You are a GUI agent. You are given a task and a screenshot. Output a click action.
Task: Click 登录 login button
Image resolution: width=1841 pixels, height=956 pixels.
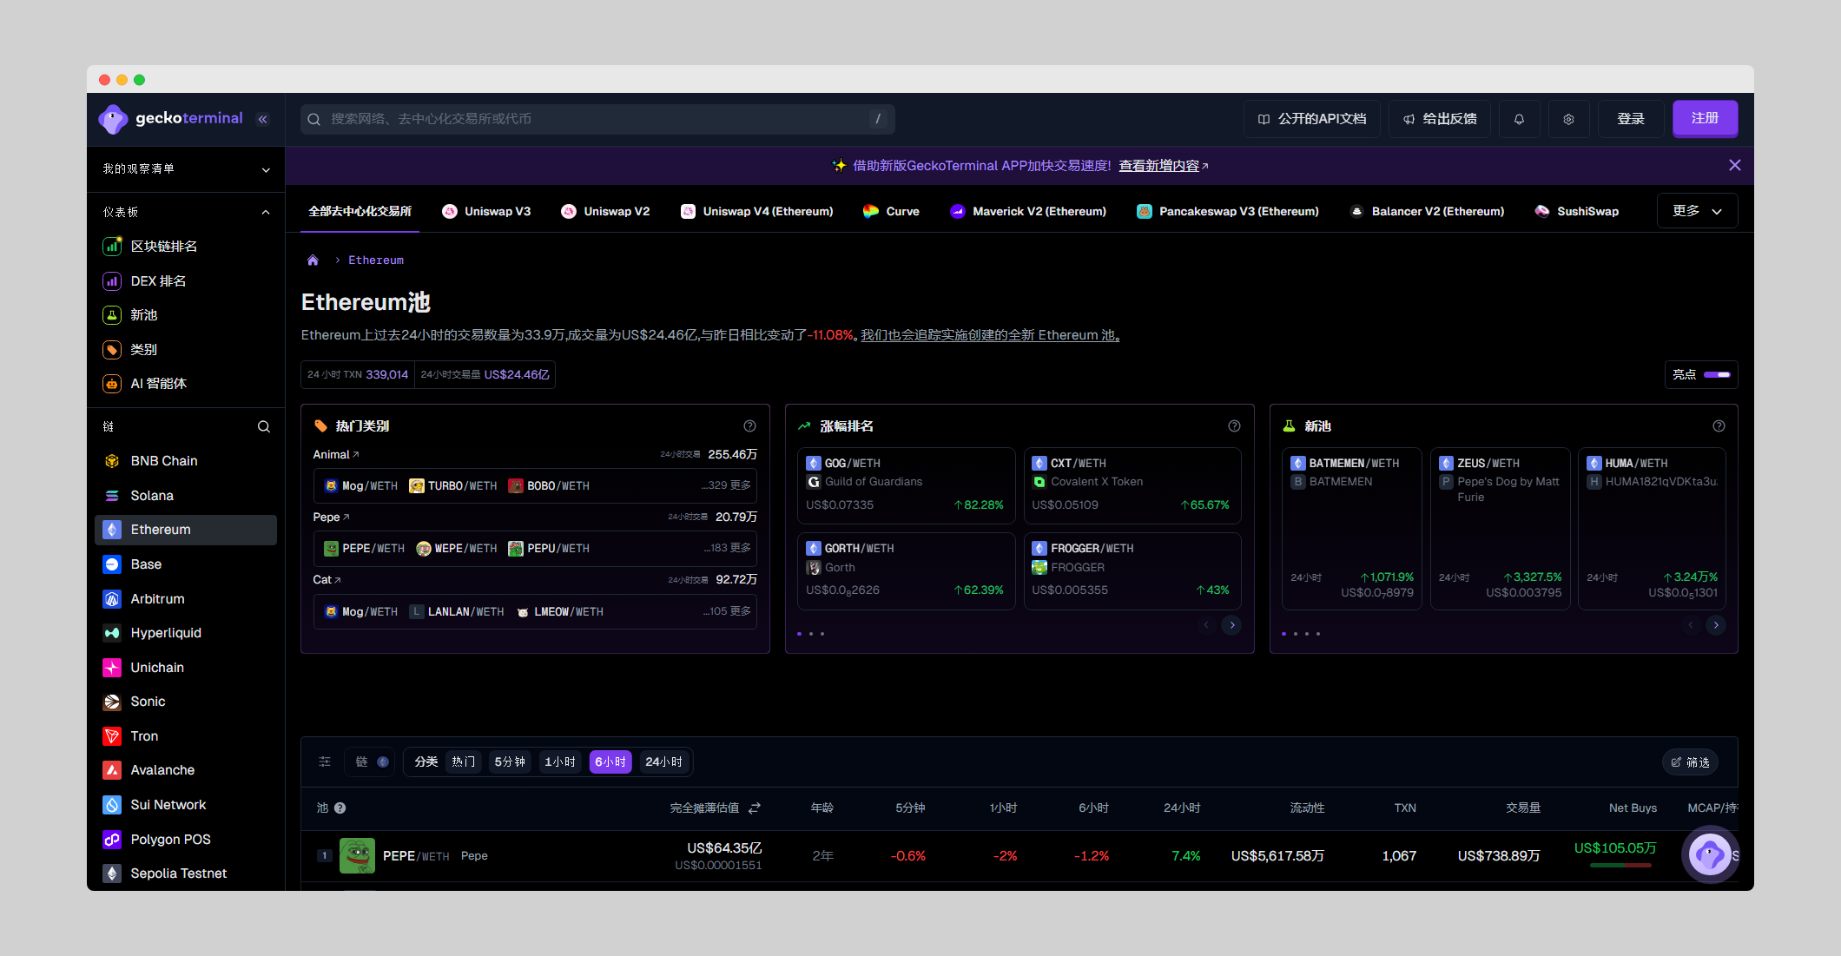click(1631, 119)
